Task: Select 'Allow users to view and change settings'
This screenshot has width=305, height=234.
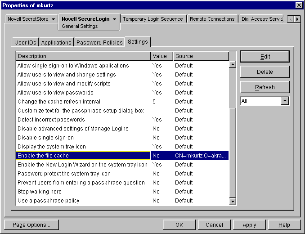Action: (122, 75)
